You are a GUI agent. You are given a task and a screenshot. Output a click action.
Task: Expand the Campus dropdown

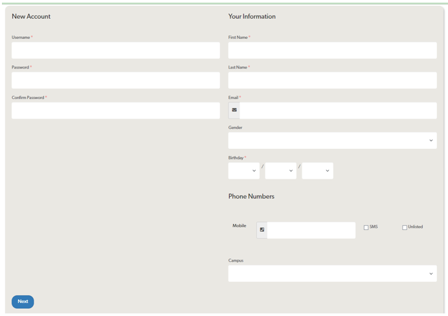tap(332, 273)
